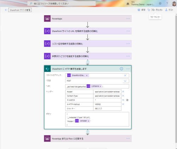Click the empty Enter キー header key field
This screenshot has height=149, width=177.
[x=79, y=109]
